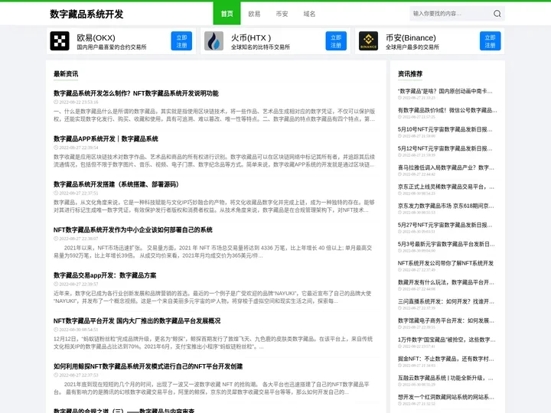The image size is (551, 413).
Task: Open the Binance logo icon
Action: (368, 41)
